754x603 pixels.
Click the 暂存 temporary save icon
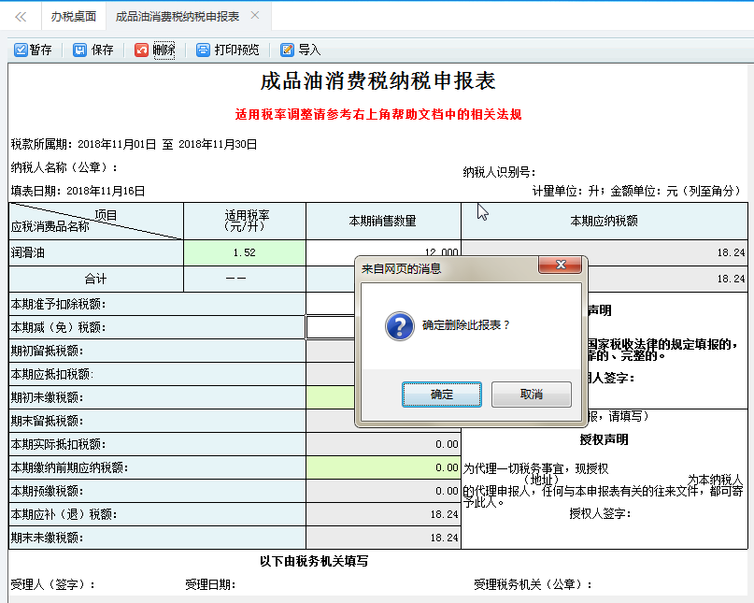click(x=21, y=50)
